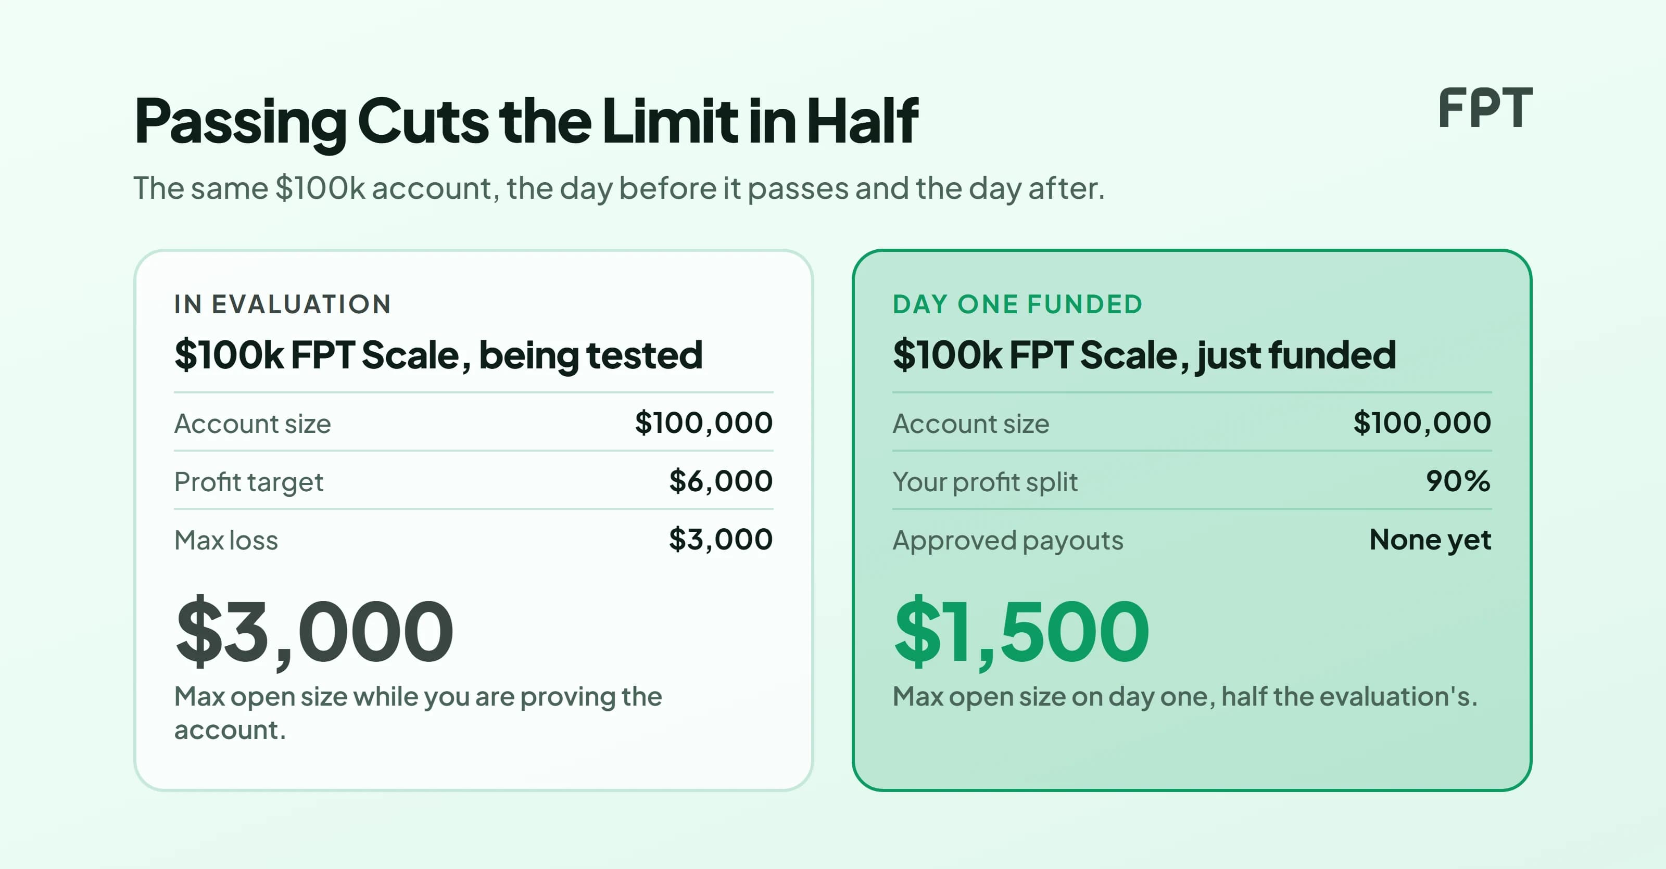Click the 90% profit split value
Screen dimensions: 1666x869
tap(1458, 482)
